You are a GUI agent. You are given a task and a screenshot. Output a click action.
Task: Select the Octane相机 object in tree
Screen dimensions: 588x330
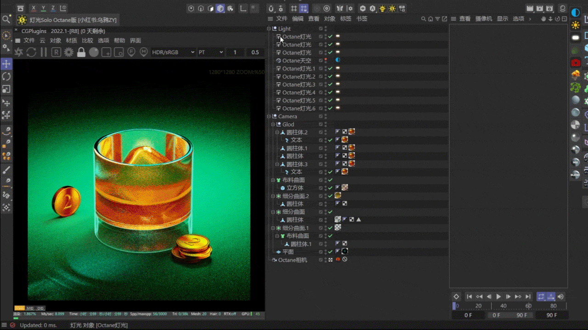(292, 260)
